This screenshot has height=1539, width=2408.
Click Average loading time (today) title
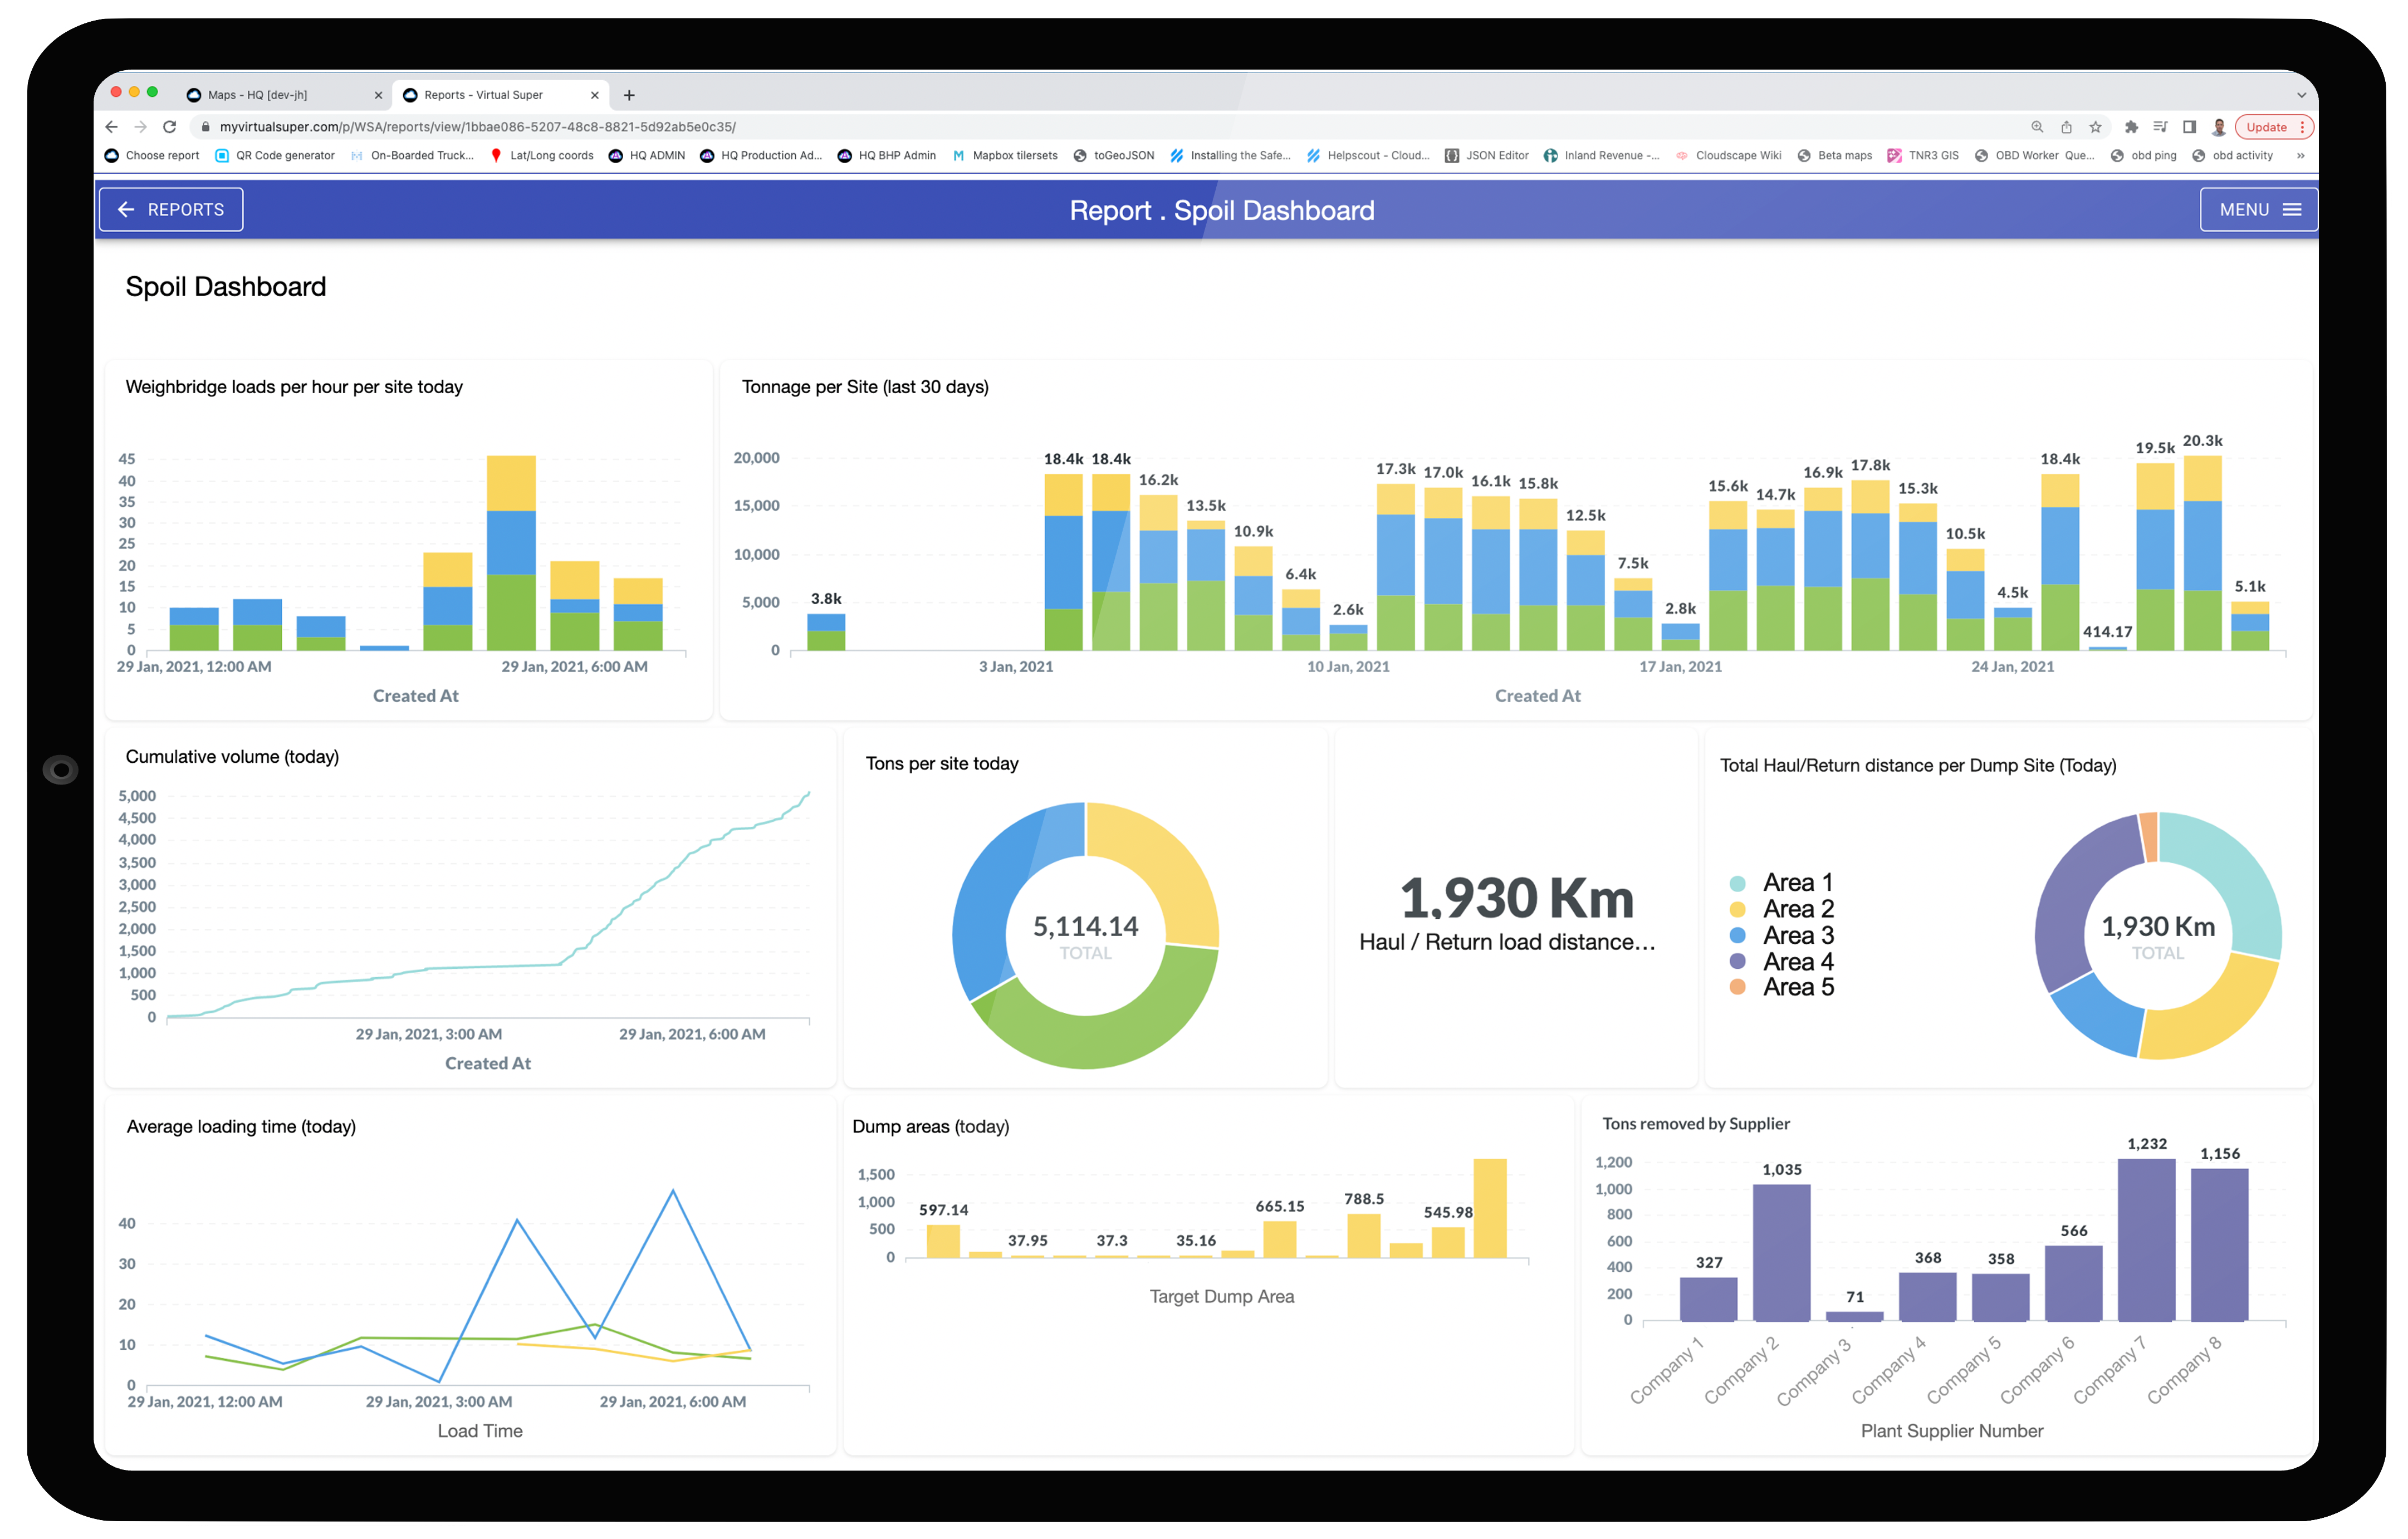point(241,1127)
